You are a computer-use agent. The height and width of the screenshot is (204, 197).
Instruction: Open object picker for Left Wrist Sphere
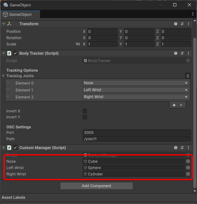tap(188, 168)
